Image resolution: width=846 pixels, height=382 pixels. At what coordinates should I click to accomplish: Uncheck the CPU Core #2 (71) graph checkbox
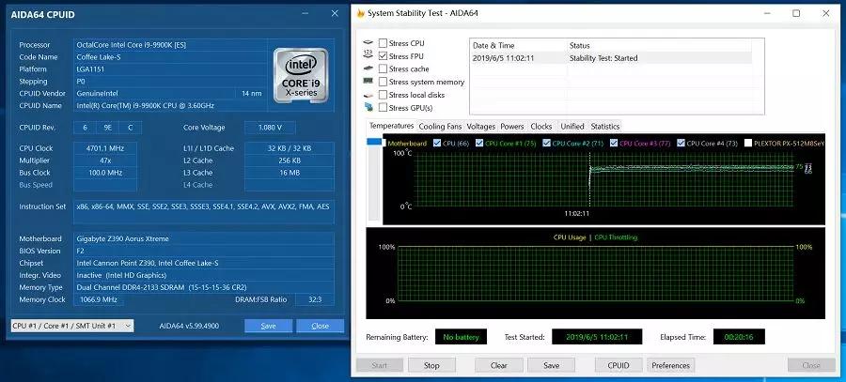click(x=547, y=143)
